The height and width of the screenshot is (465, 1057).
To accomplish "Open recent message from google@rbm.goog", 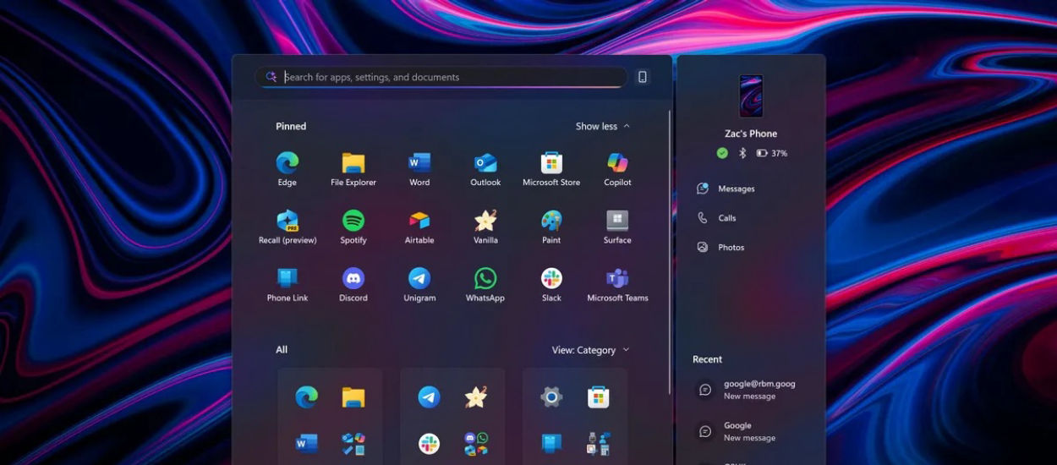I will (759, 390).
